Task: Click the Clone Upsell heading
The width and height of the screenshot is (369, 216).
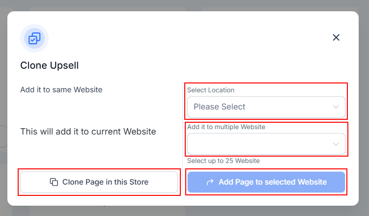Action: tap(49, 65)
